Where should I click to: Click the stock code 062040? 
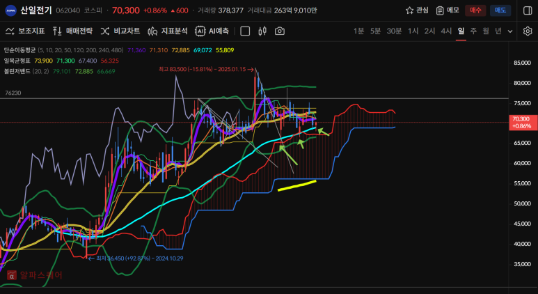tap(68, 10)
